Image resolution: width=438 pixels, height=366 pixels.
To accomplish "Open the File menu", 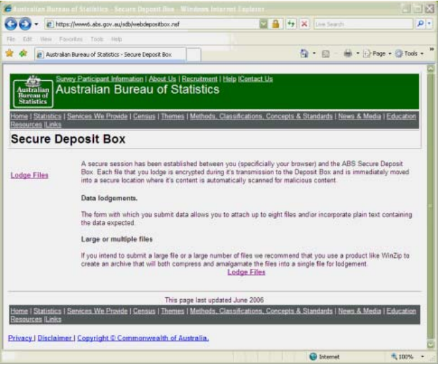I will pos(11,39).
